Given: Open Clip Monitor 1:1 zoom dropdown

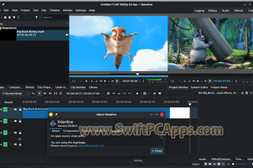Looking at the screenshot, I should click(x=77, y=81).
